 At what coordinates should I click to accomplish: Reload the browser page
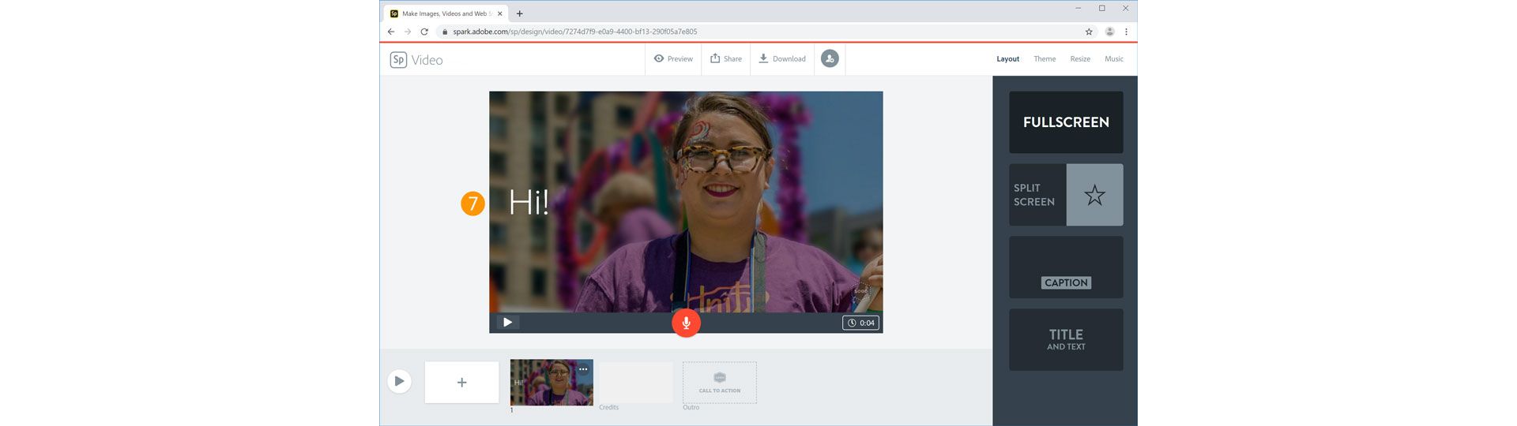coord(424,32)
